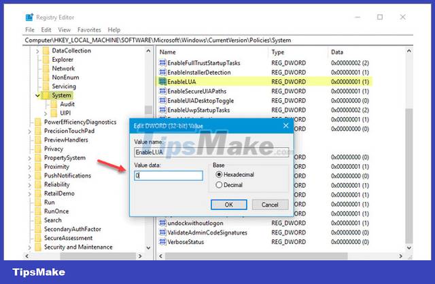Click the undockwithoutlogon value icon
The image size is (435, 284).
162,223
